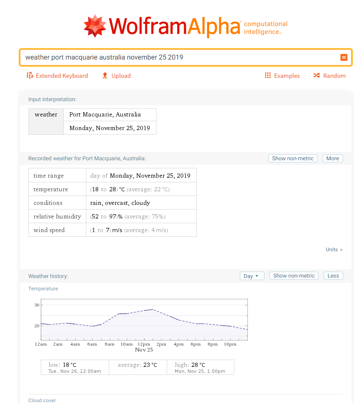Image resolution: width=355 pixels, height=403 pixels.
Task: Click 'Recorded weather for Port Macquarie, Australia:' heading
Action: click(87, 159)
